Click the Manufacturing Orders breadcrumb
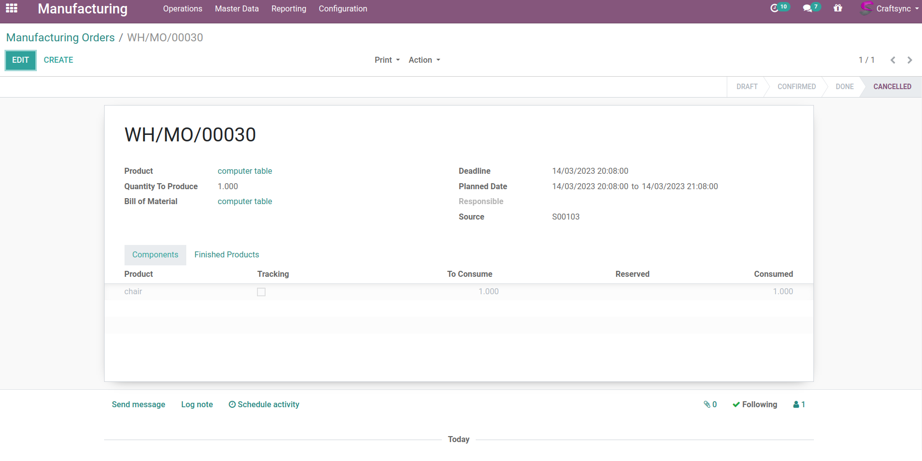Viewport: 922px width, 461px height. pyautogui.click(x=60, y=37)
